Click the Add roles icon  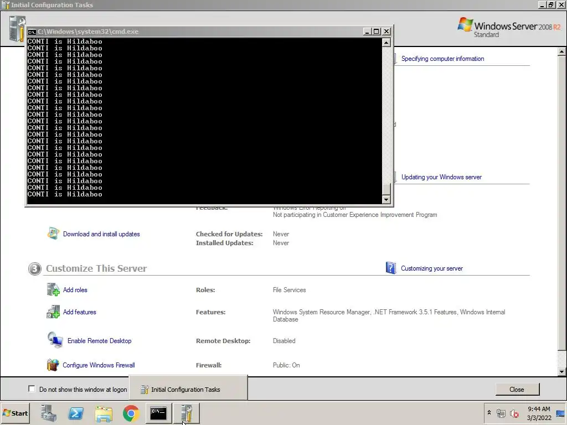coord(53,290)
